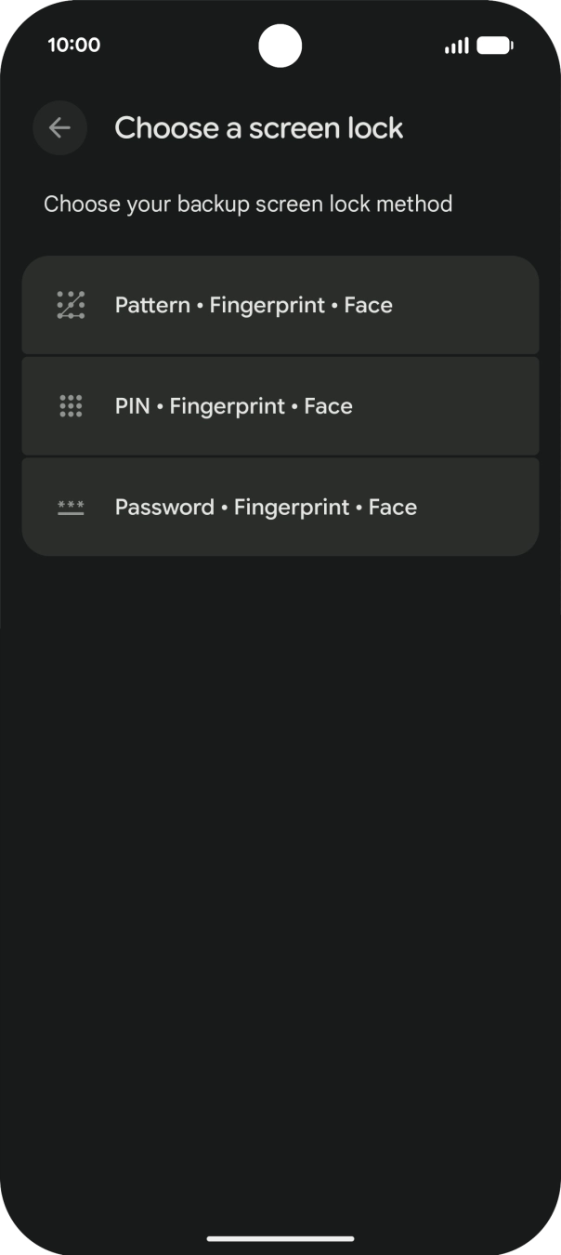Tap the Choose a screen lock title
This screenshot has height=1255, width=561.
259,127
